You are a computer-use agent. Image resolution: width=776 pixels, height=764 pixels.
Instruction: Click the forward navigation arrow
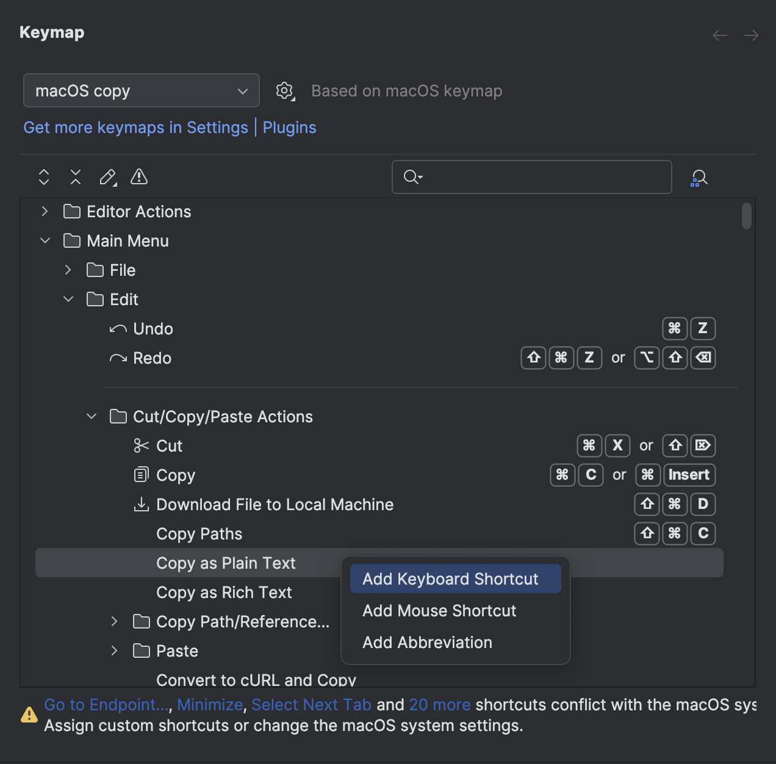[751, 35]
